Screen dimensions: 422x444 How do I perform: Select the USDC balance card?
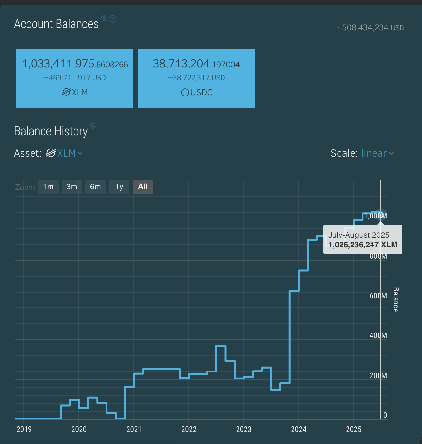(x=196, y=78)
